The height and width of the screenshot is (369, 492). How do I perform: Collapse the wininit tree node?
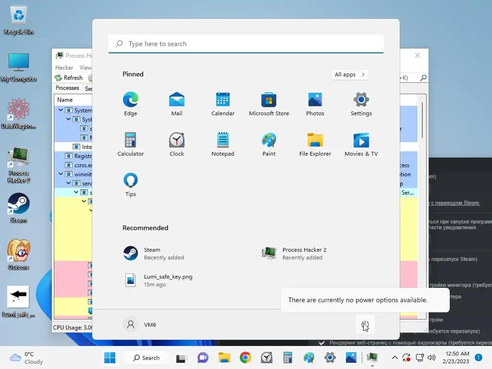click(x=61, y=174)
